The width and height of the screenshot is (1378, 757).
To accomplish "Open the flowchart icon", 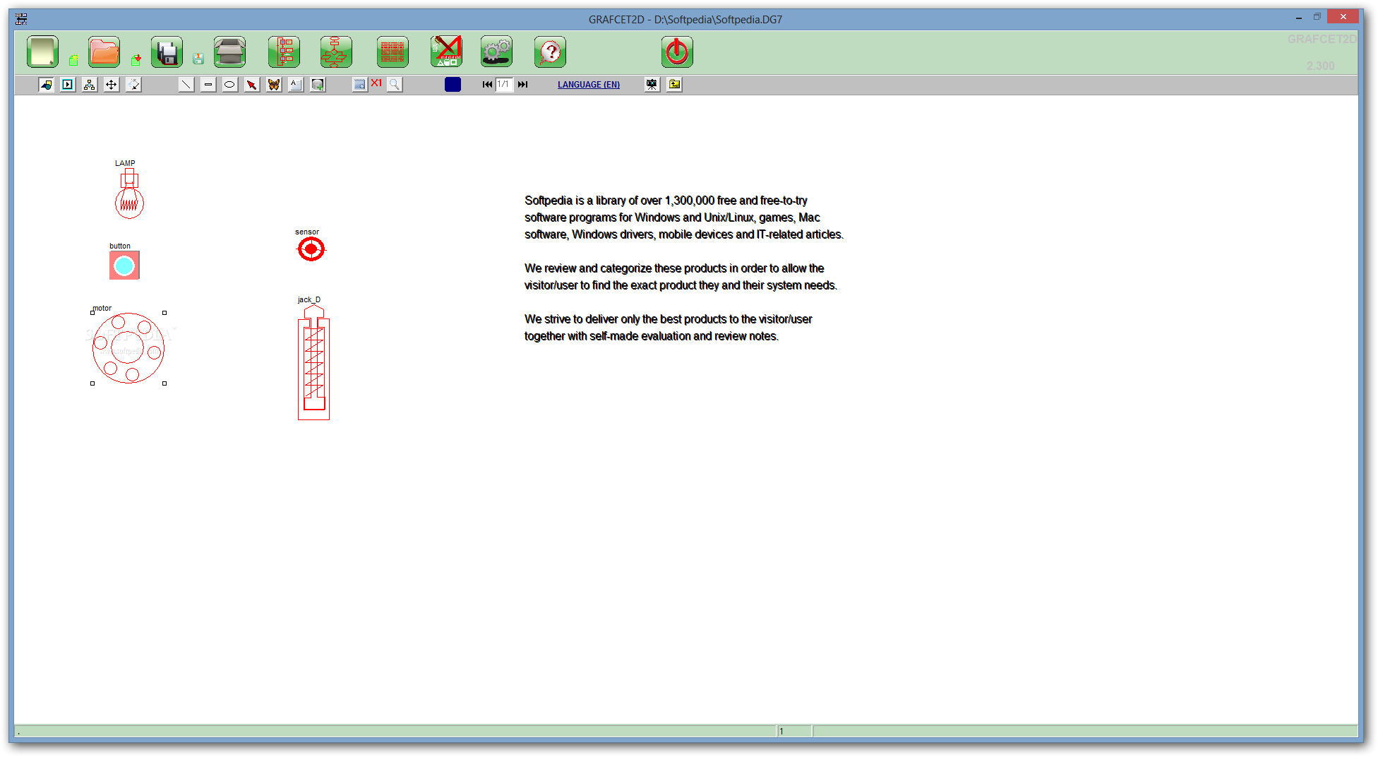I will tap(335, 52).
